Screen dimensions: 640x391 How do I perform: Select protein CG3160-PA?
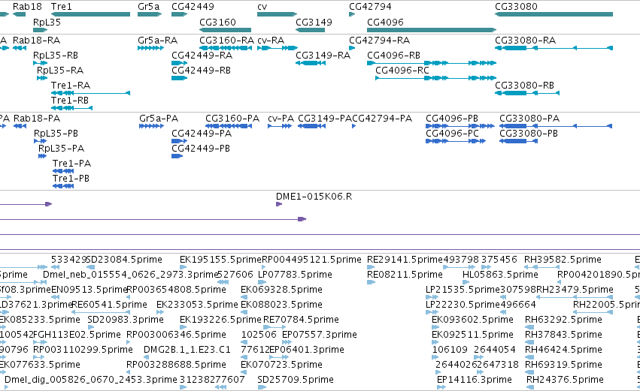click(x=229, y=126)
